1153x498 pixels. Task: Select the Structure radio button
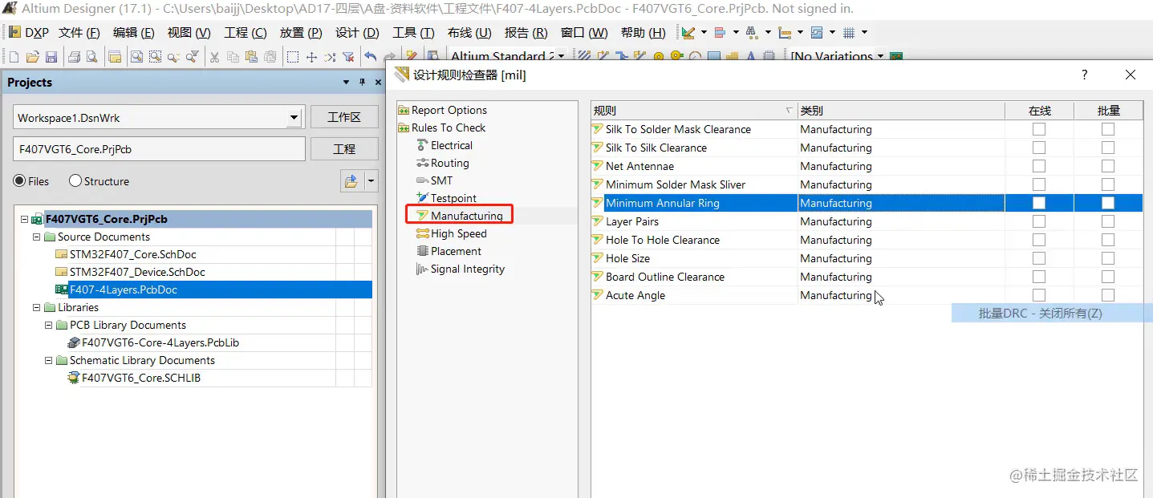click(75, 181)
